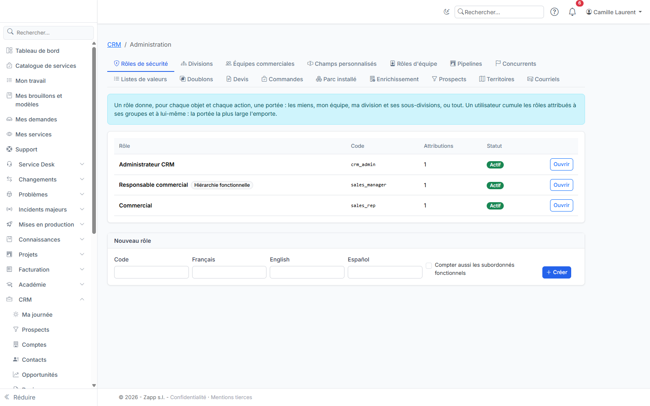Image resolution: width=650 pixels, height=406 pixels.
Task: Click the sidebar Rechercher search box
Action: [x=49, y=32]
